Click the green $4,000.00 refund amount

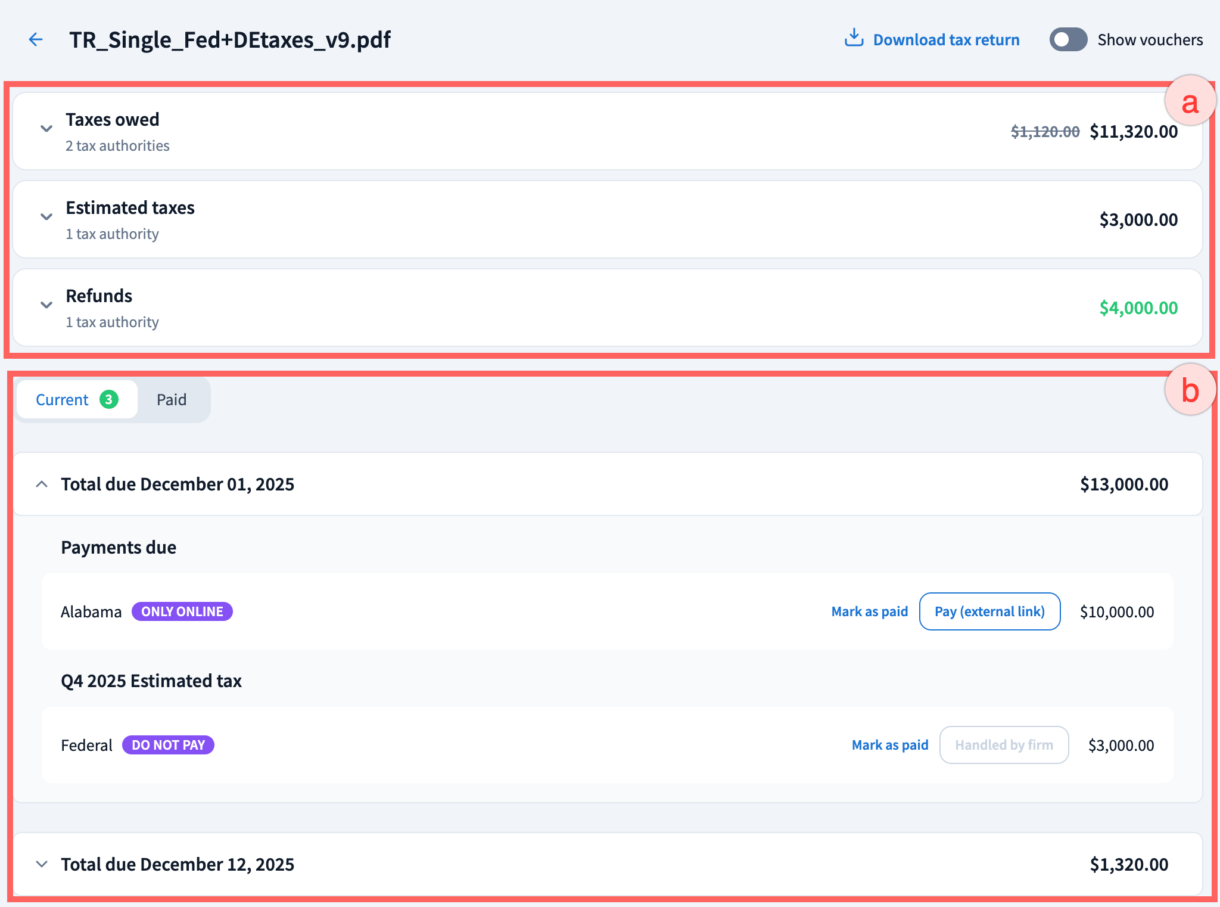[1138, 308]
